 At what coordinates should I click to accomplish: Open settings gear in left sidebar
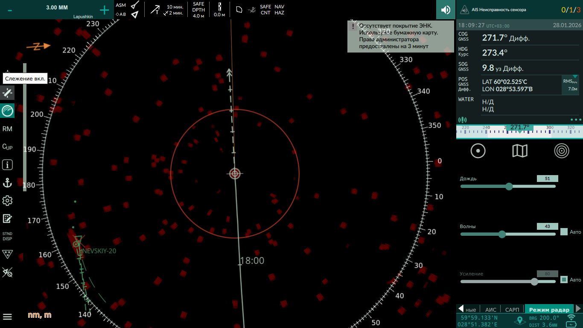[7, 201]
